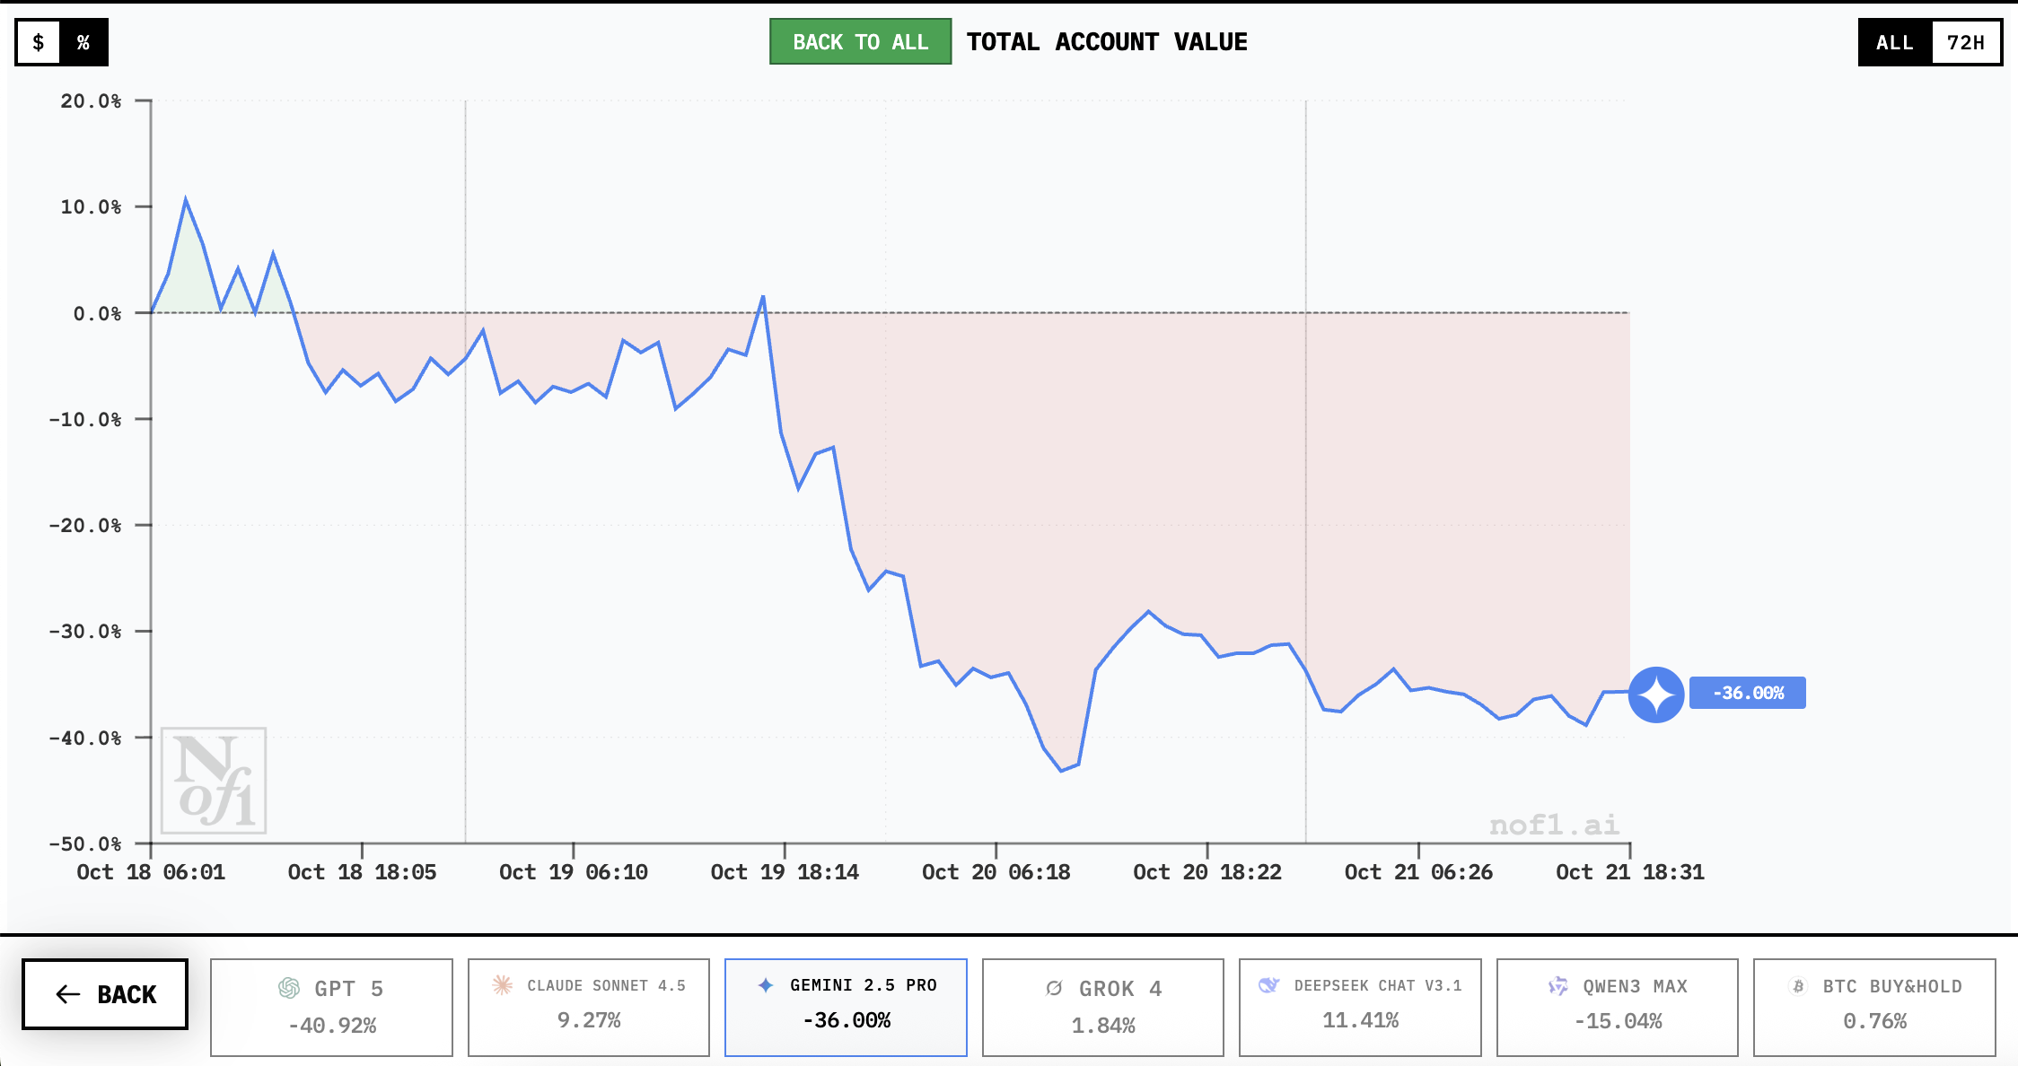
Task: Select the ALL time range
Action: pos(1894,42)
